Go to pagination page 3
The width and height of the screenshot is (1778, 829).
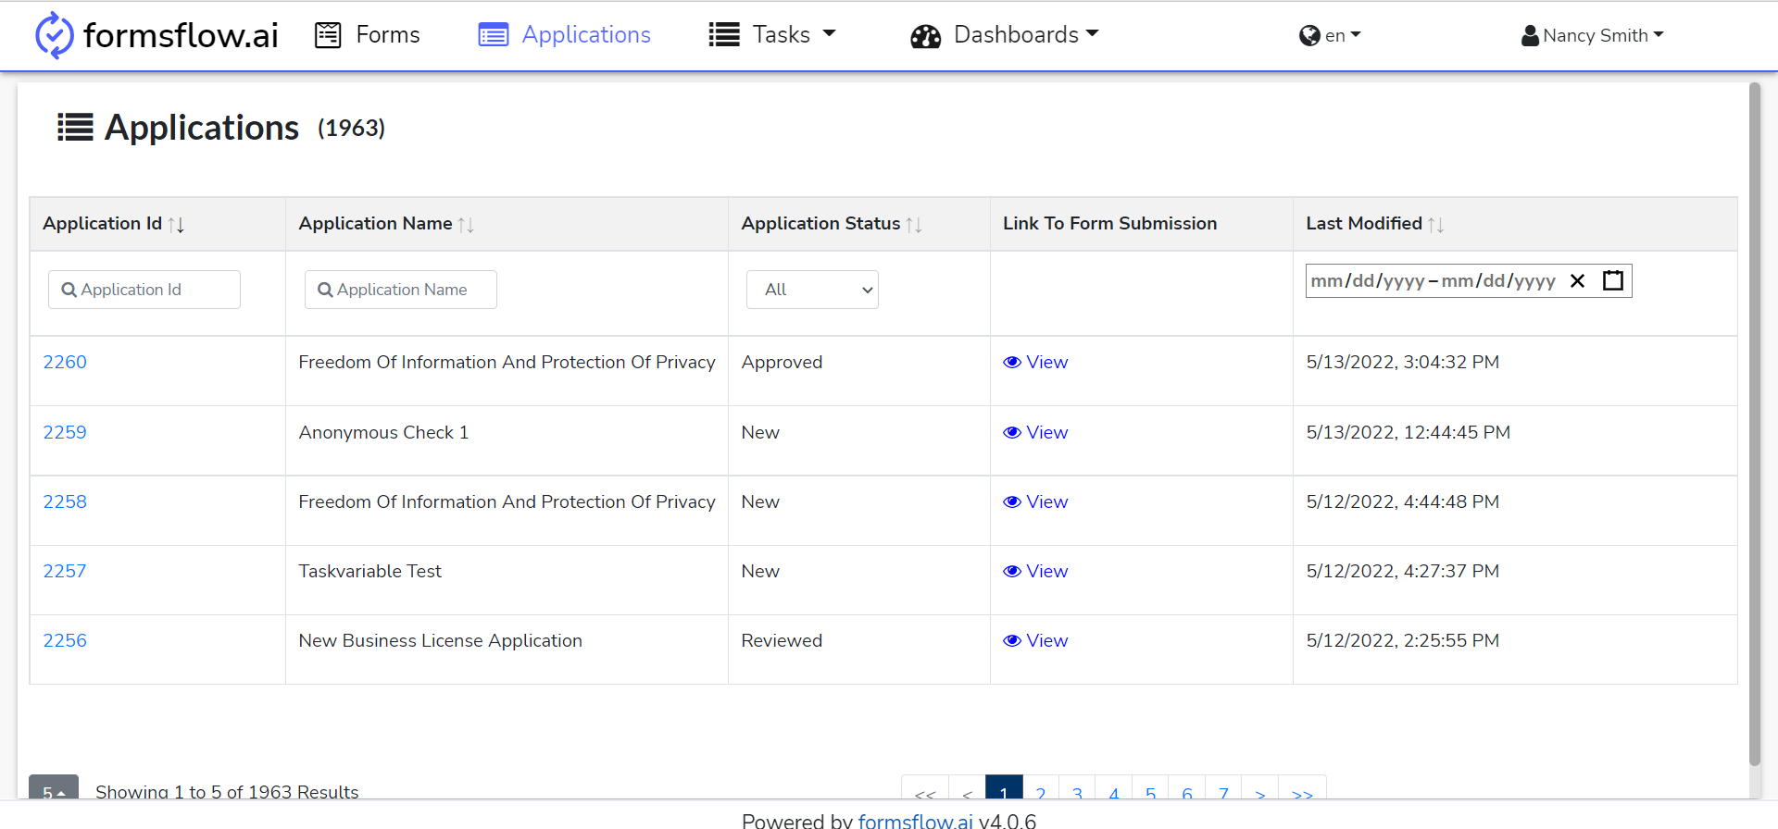(x=1077, y=788)
